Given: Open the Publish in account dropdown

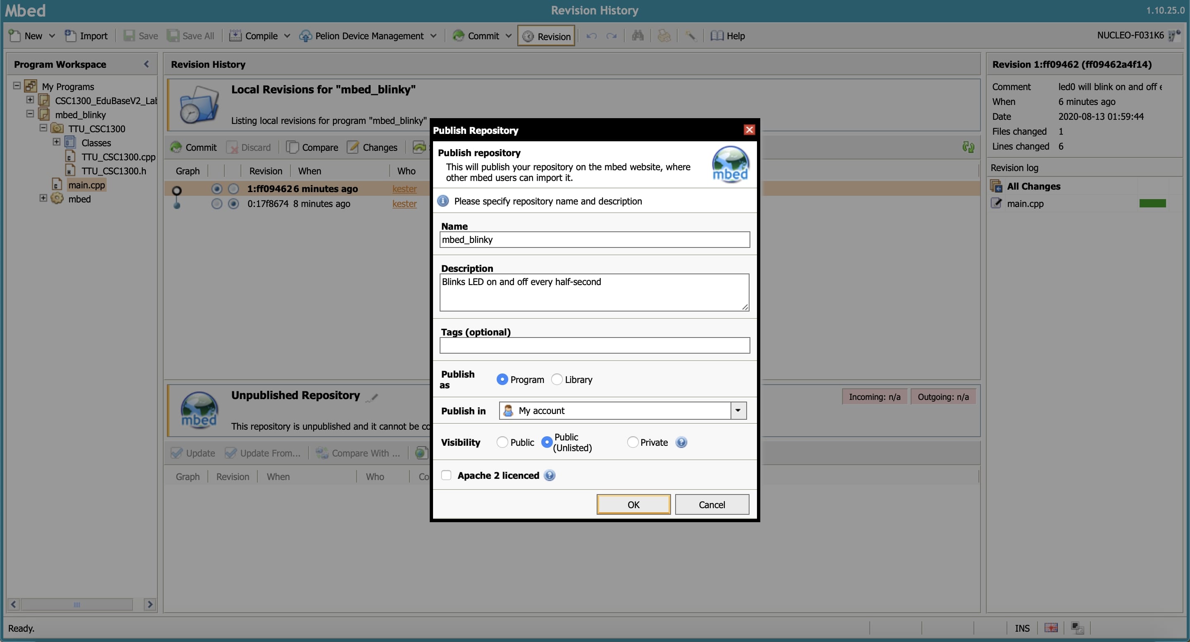Looking at the screenshot, I should [738, 411].
